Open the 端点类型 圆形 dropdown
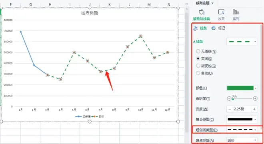The image size is (264, 144). tap(242, 140)
